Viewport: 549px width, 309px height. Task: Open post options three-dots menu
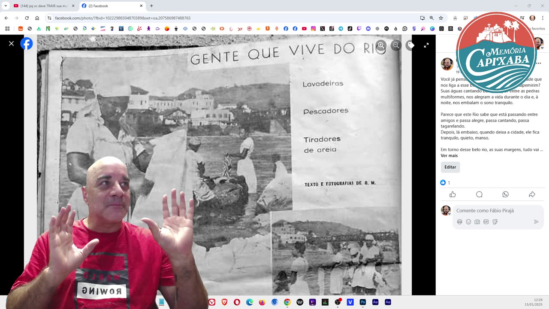coord(539,63)
